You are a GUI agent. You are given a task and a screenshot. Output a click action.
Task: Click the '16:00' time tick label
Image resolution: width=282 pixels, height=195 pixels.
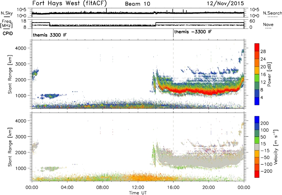[x=173, y=188]
